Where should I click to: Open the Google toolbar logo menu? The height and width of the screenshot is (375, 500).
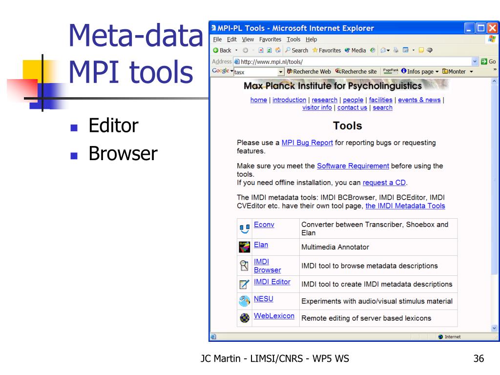[x=222, y=71]
